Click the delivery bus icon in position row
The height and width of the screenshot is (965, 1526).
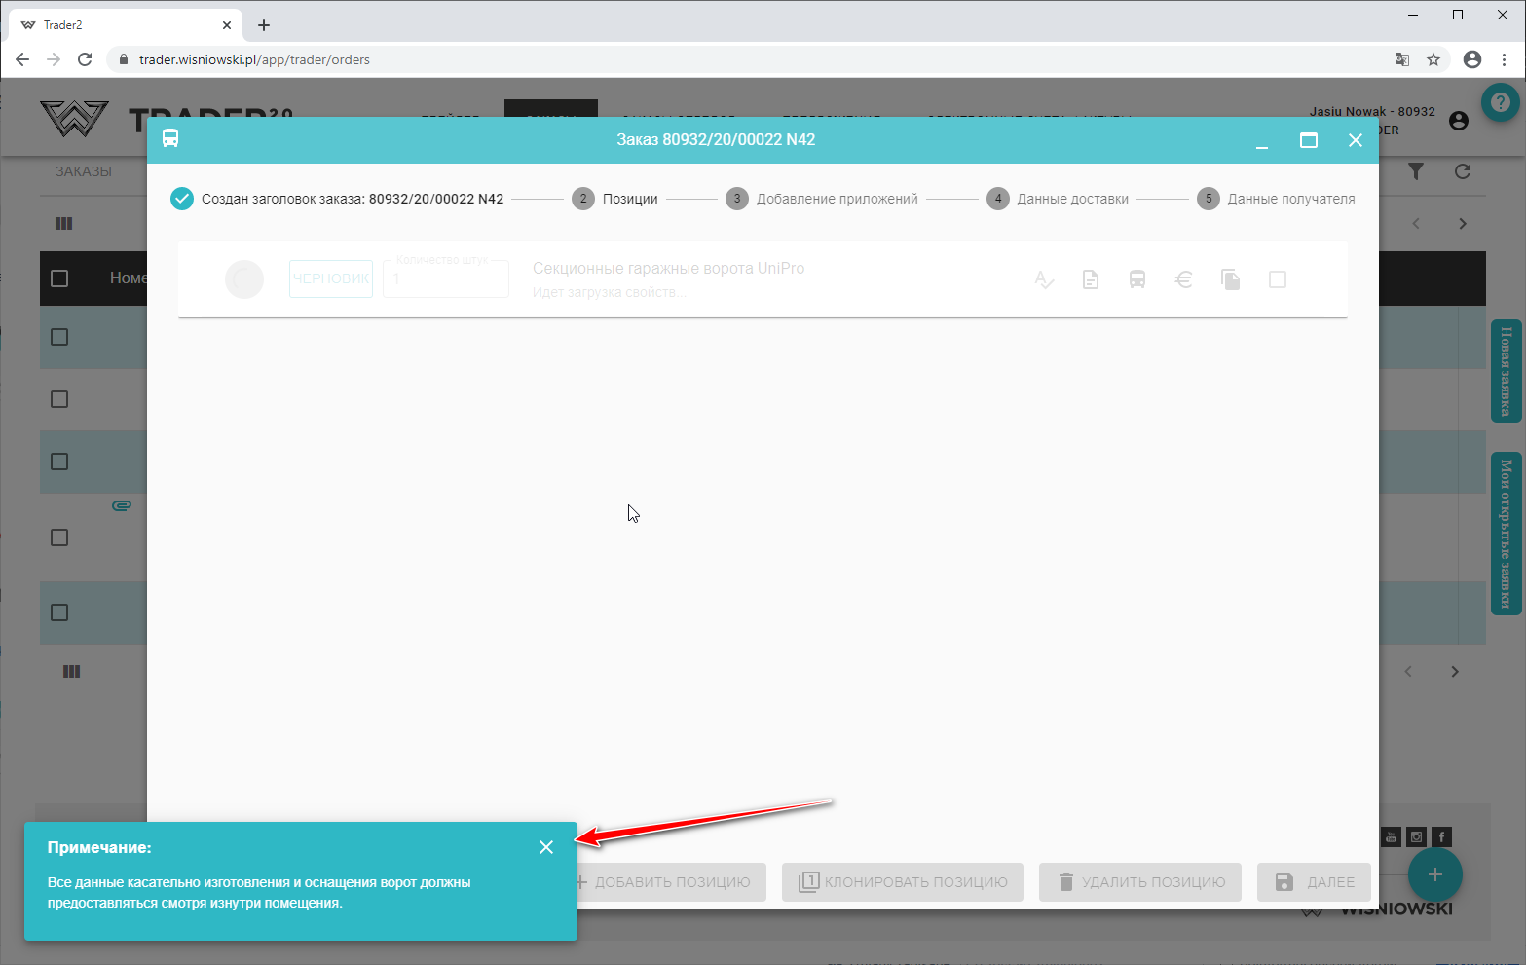[1136, 279]
